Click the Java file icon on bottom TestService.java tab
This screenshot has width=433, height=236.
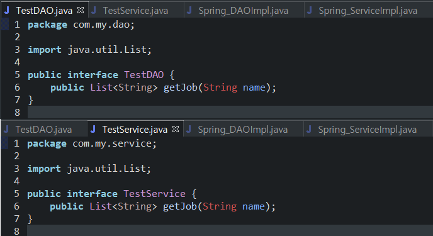coord(93,129)
